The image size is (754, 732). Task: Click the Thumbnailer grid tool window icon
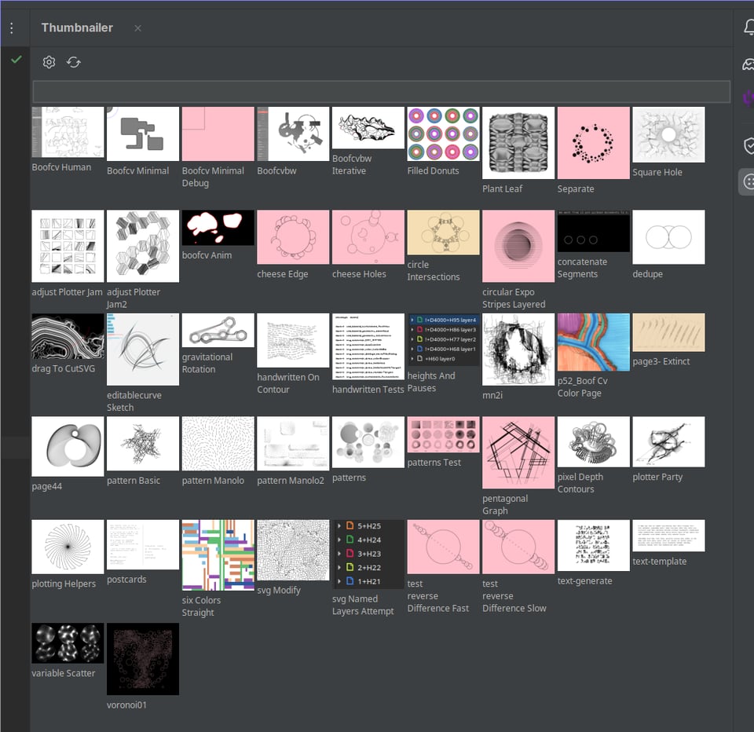748,181
